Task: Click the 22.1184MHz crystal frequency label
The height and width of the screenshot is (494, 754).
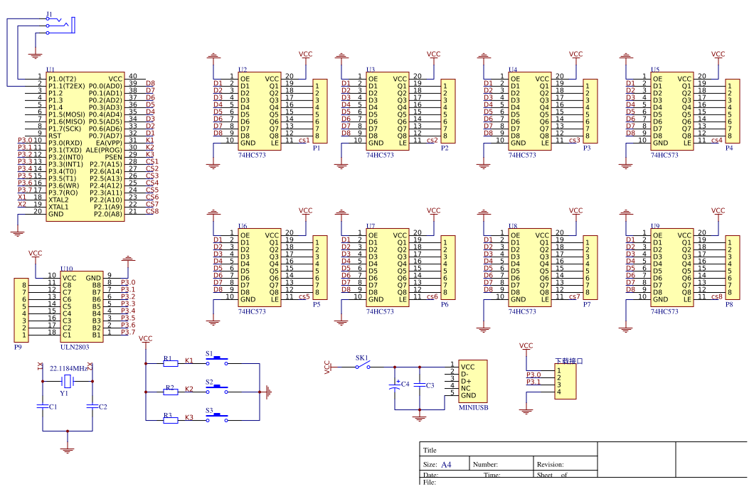Action: click(69, 369)
